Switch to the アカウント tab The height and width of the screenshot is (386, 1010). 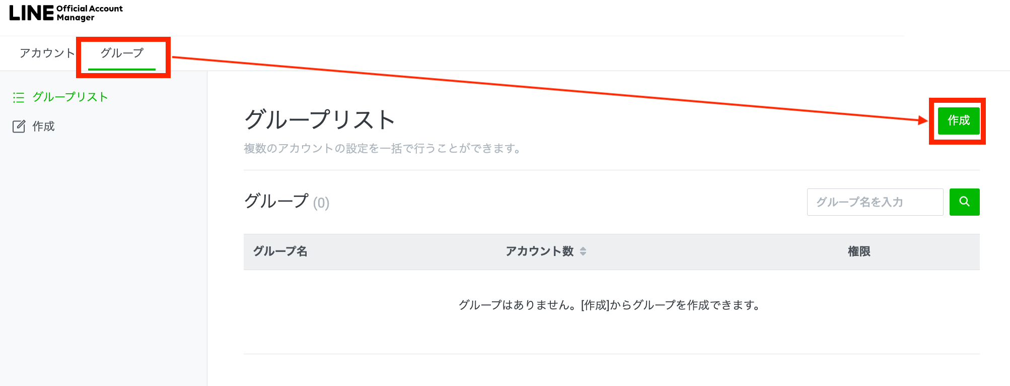coord(47,53)
